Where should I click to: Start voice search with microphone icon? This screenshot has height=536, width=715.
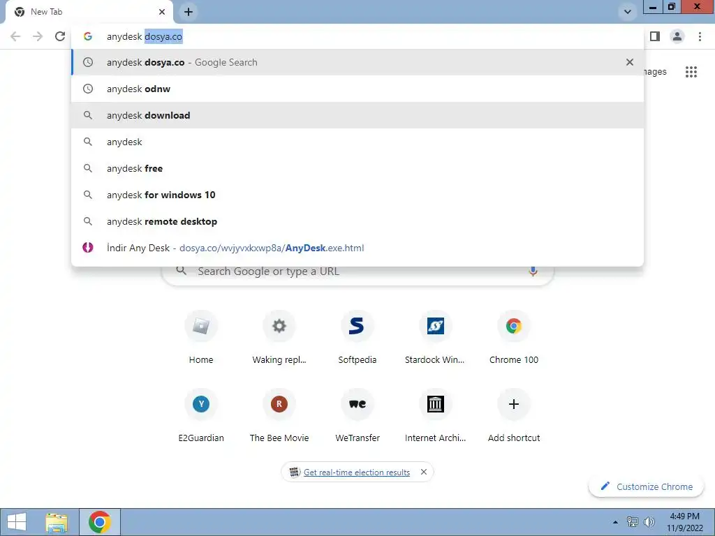point(533,271)
